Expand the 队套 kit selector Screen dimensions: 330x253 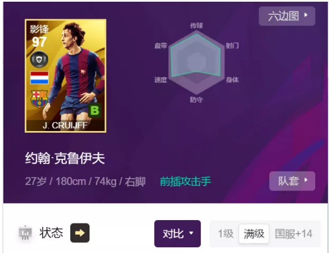coord(292,181)
